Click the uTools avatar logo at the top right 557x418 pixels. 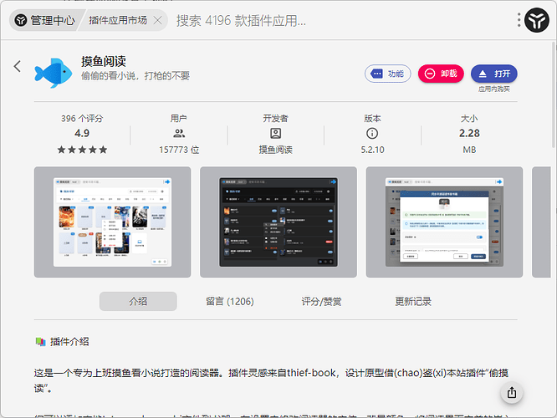point(537,20)
